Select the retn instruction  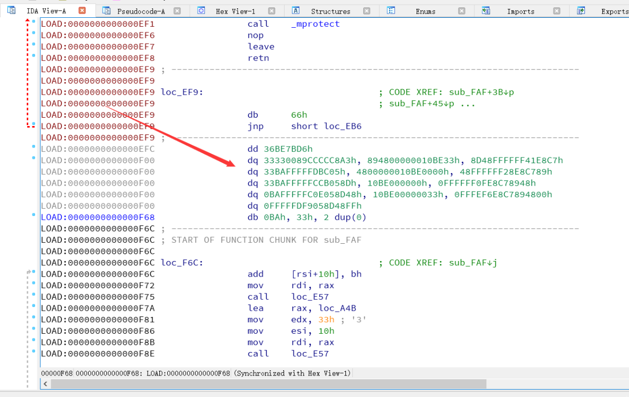click(x=258, y=58)
